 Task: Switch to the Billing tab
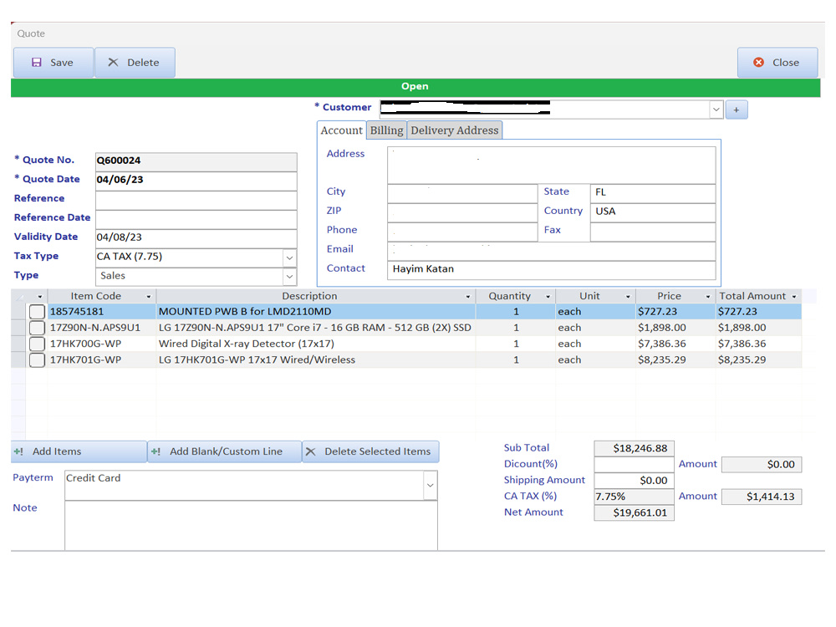click(386, 130)
